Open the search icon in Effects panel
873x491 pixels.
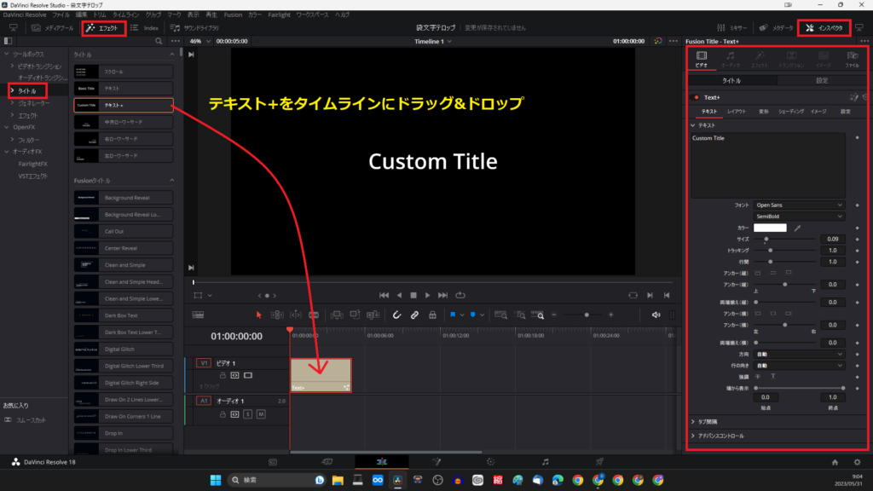pos(159,41)
